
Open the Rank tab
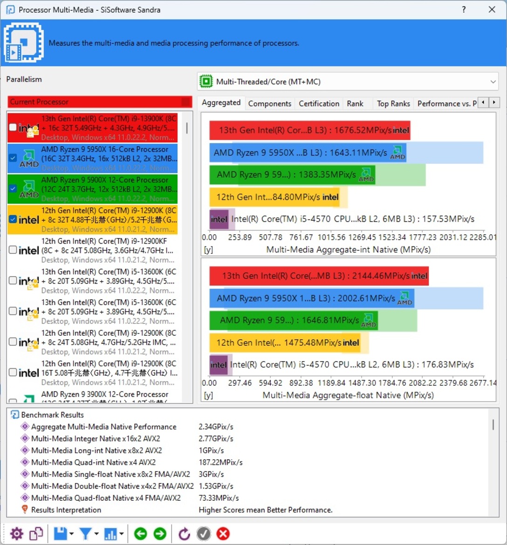(x=355, y=103)
